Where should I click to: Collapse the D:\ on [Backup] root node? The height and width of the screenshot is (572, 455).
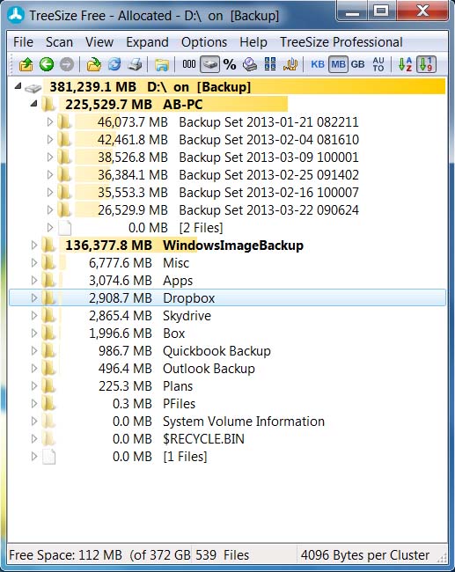tap(18, 86)
